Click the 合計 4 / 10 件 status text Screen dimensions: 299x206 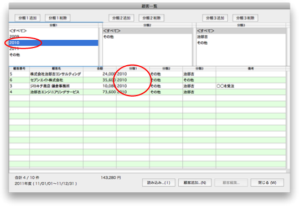27,178
